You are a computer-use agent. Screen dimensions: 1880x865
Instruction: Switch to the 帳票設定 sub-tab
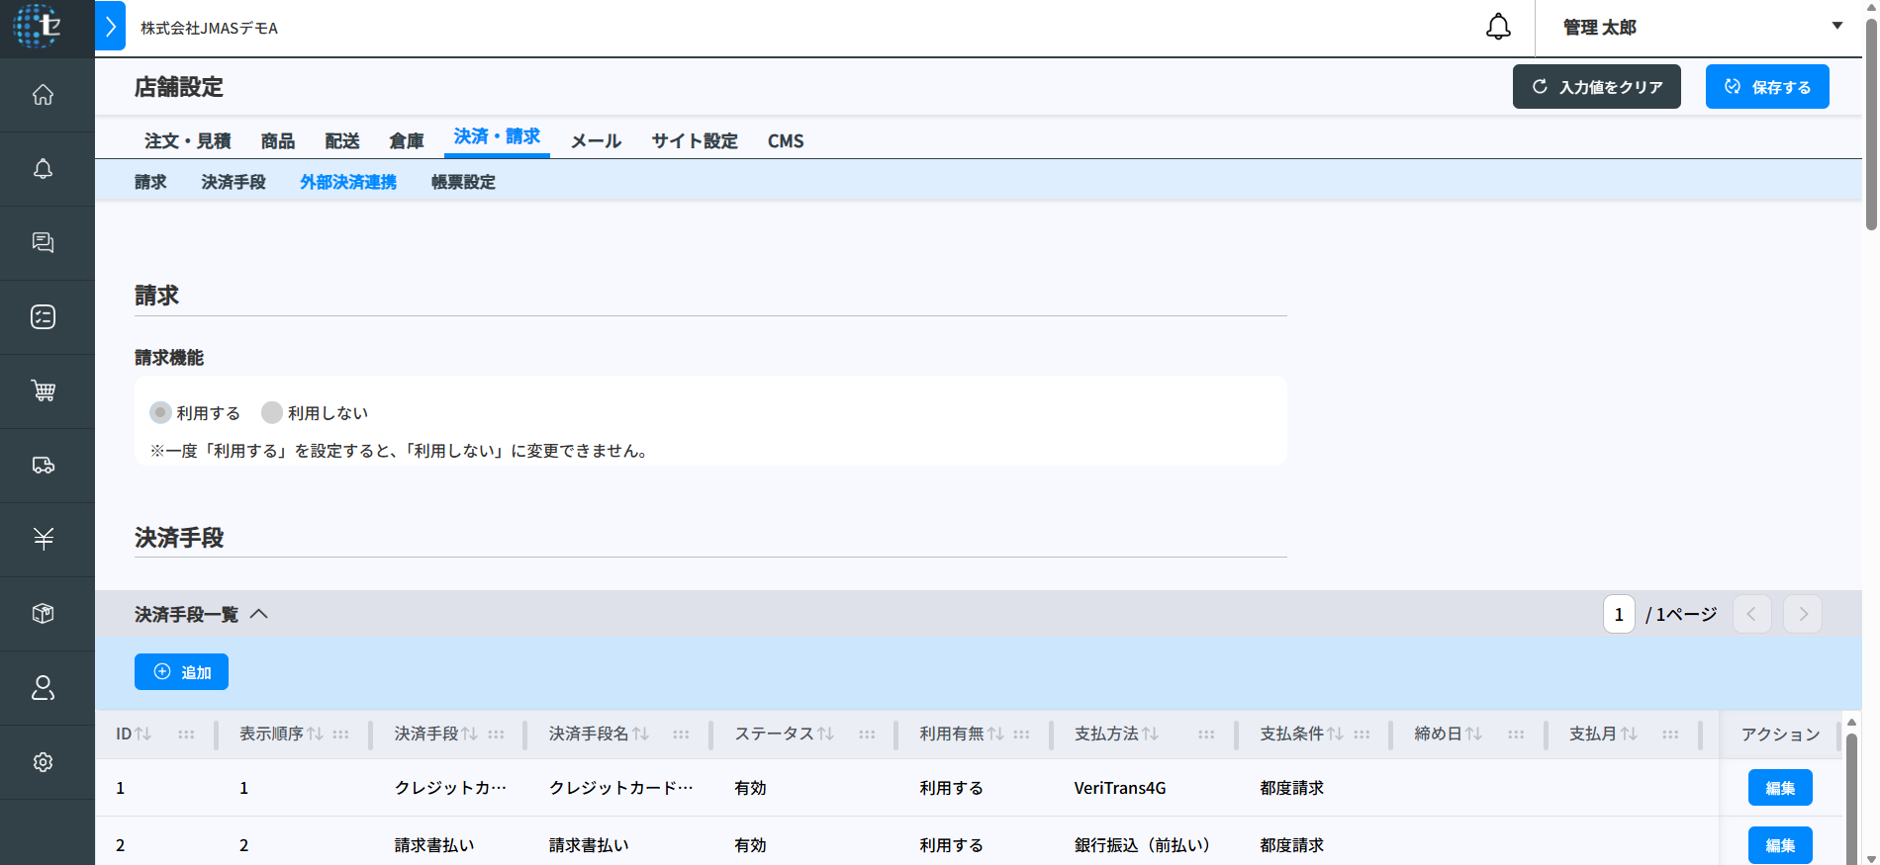point(463,182)
